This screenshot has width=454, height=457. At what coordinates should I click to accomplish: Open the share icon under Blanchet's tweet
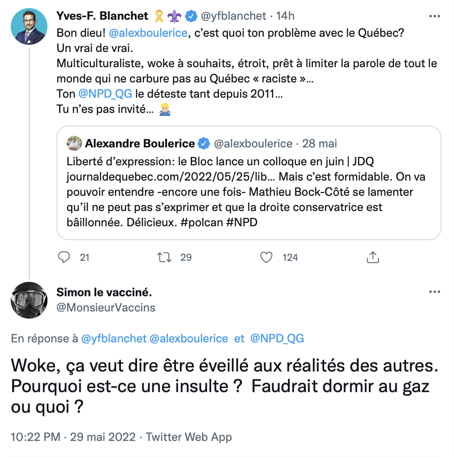pos(373,257)
